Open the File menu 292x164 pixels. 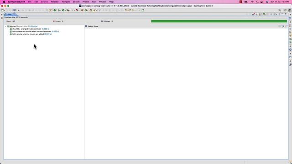[30, 2]
